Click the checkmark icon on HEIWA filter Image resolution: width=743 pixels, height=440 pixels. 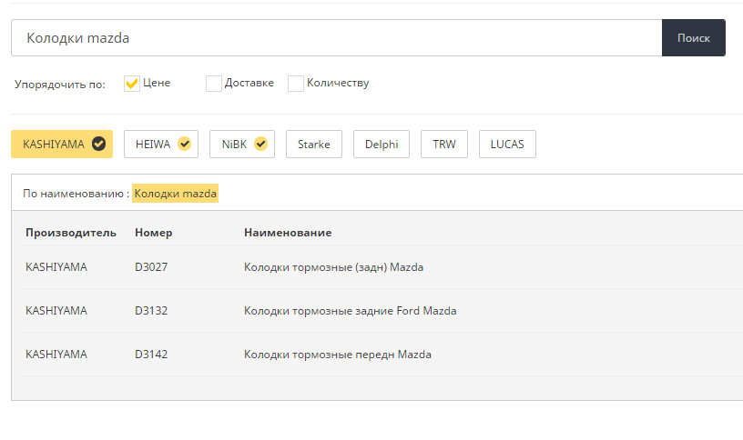pos(184,144)
